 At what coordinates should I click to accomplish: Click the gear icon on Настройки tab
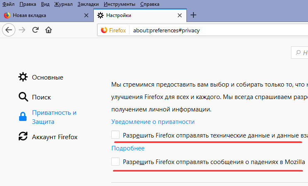point(100,15)
